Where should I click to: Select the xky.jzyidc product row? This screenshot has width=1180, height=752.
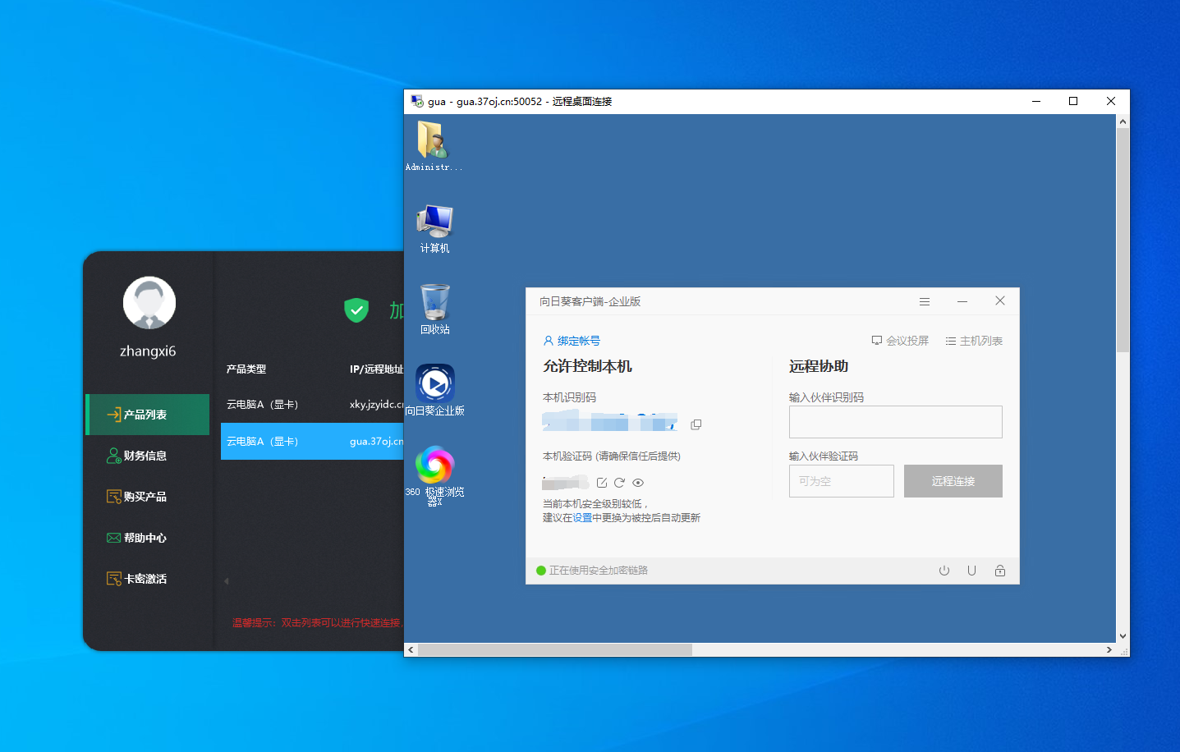pos(312,405)
